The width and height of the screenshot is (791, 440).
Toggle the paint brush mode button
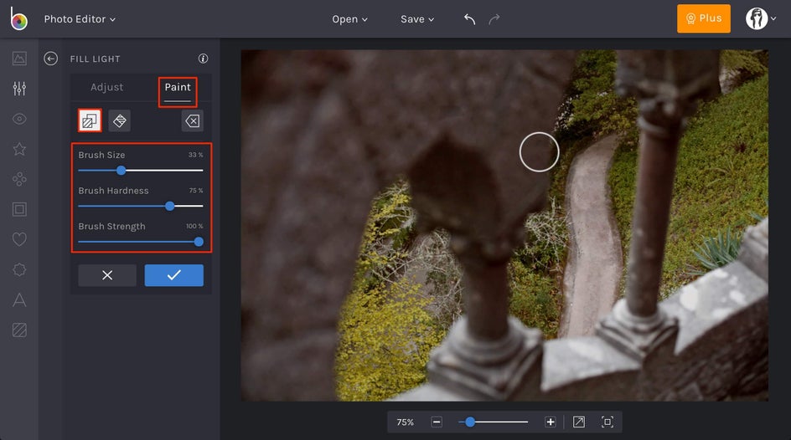tap(90, 121)
